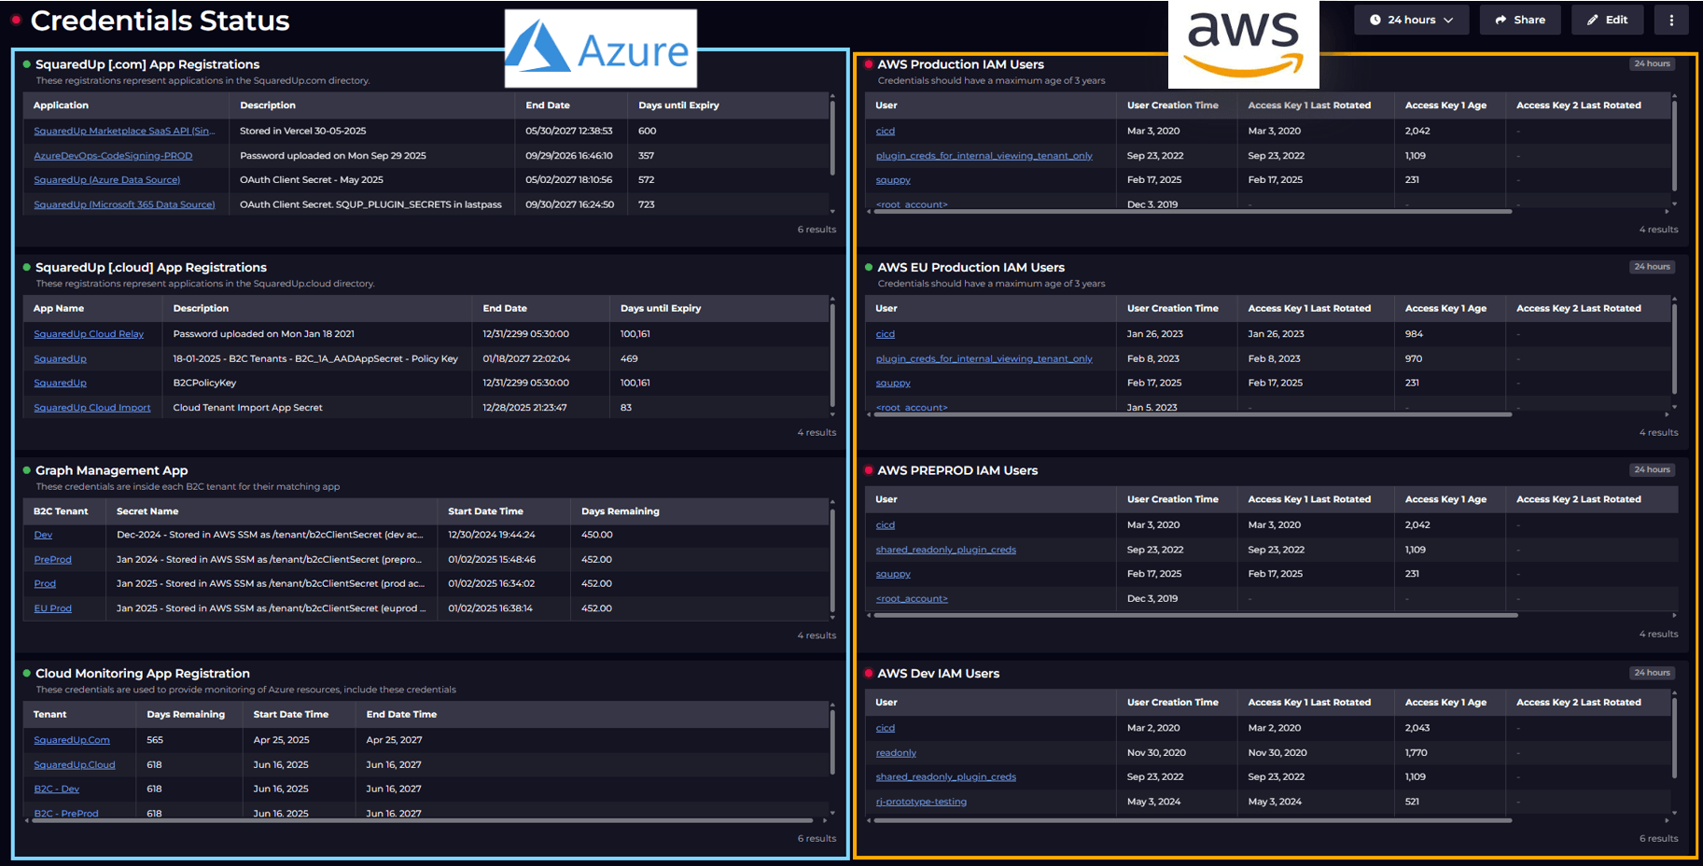This screenshot has height=866, width=1703.
Task: Click red status dot for AWS Dev IAM Users
Action: click(x=869, y=673)
